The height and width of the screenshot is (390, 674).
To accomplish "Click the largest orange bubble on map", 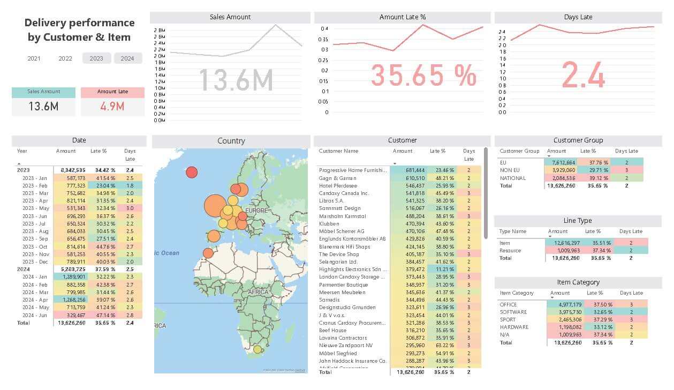I will pyautogui.click(x=215, y=205).
